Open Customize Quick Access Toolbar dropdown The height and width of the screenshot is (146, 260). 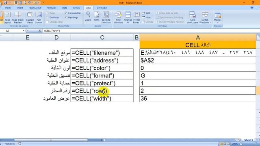(x=43, y=3)
